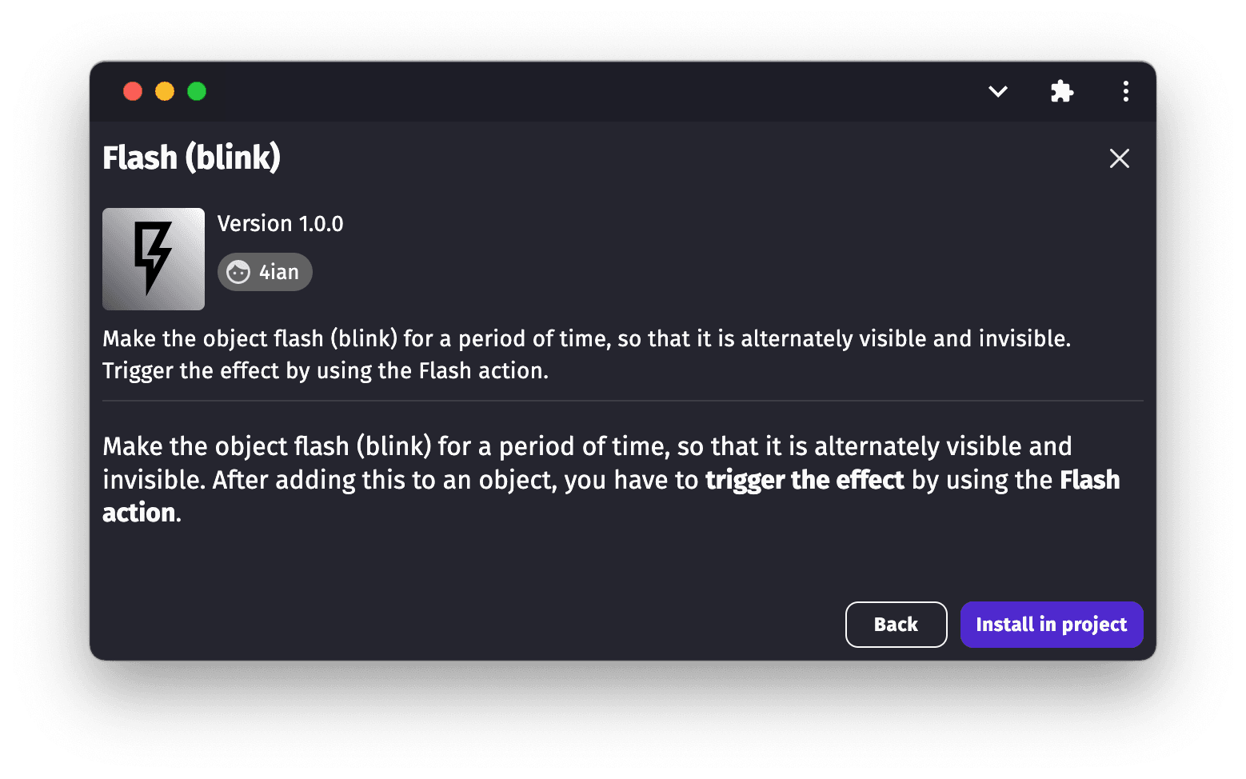Click the bold 'trigger the effect' text

click(804, 480)
